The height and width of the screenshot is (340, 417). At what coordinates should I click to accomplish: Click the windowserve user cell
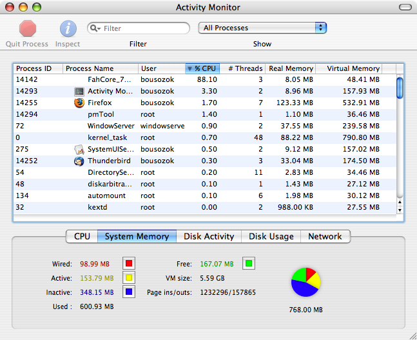pyautogui.click(x=162, y=126)
